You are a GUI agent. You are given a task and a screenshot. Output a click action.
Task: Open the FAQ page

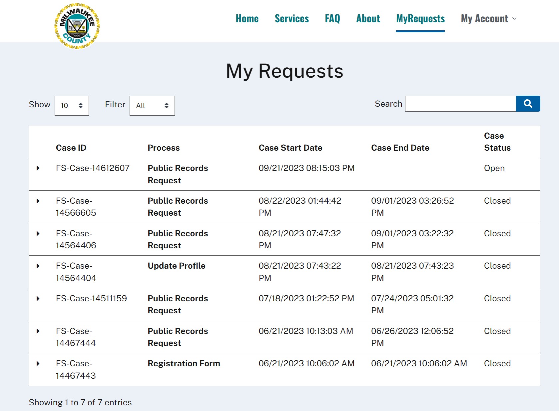332,19
